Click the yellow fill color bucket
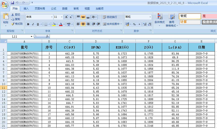The image size is (217, 129). pos(54,24)
